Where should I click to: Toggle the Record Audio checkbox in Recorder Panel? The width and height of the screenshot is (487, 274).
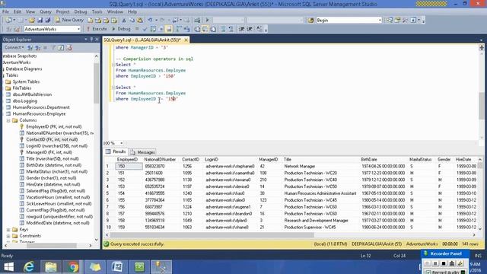click(x=428, y=272)
